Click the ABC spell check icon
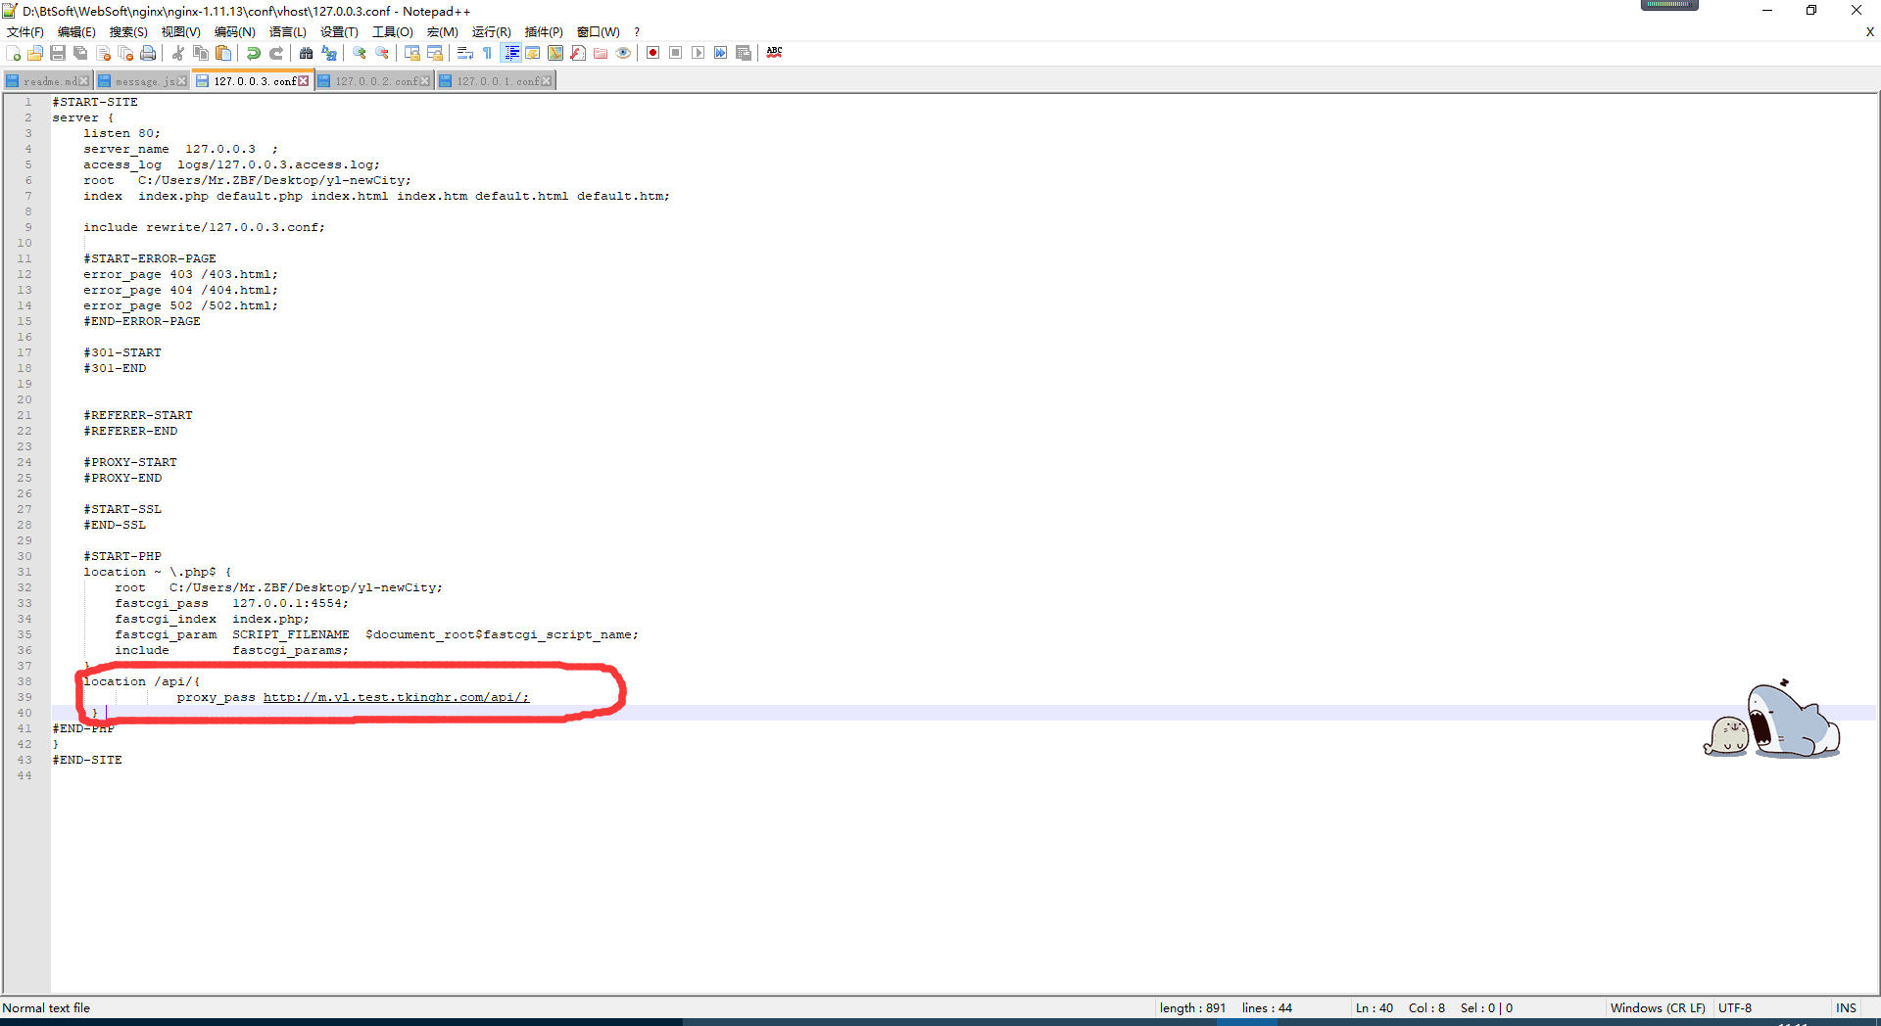 point(774,53)
